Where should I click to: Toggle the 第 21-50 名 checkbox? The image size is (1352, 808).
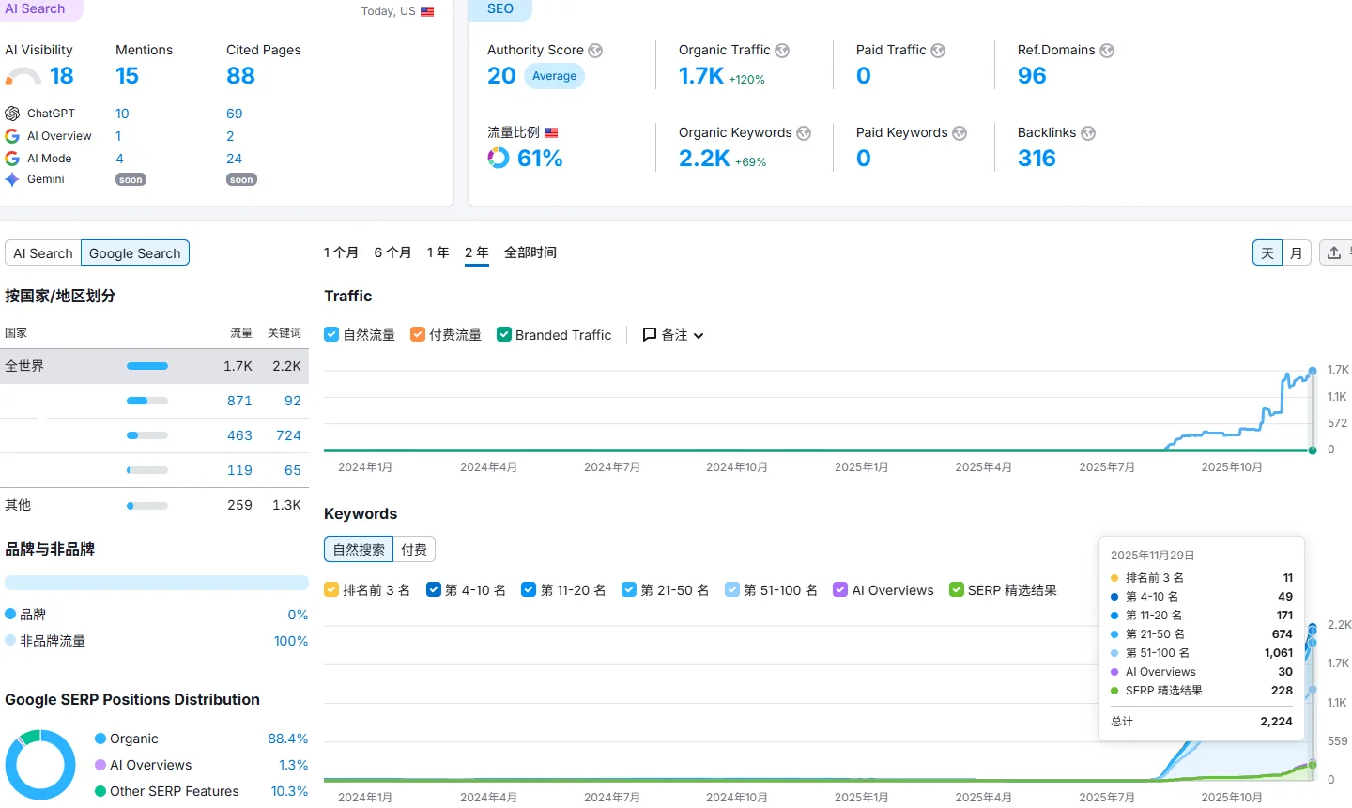629,590
